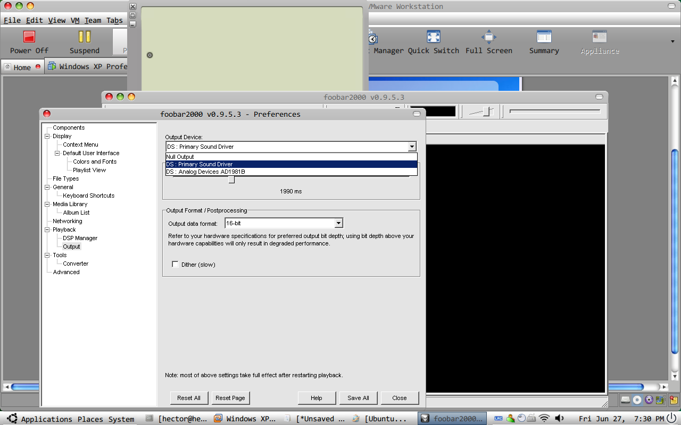Click the Reset All button
Screen dimensions: 681x425
pos(189,398)
